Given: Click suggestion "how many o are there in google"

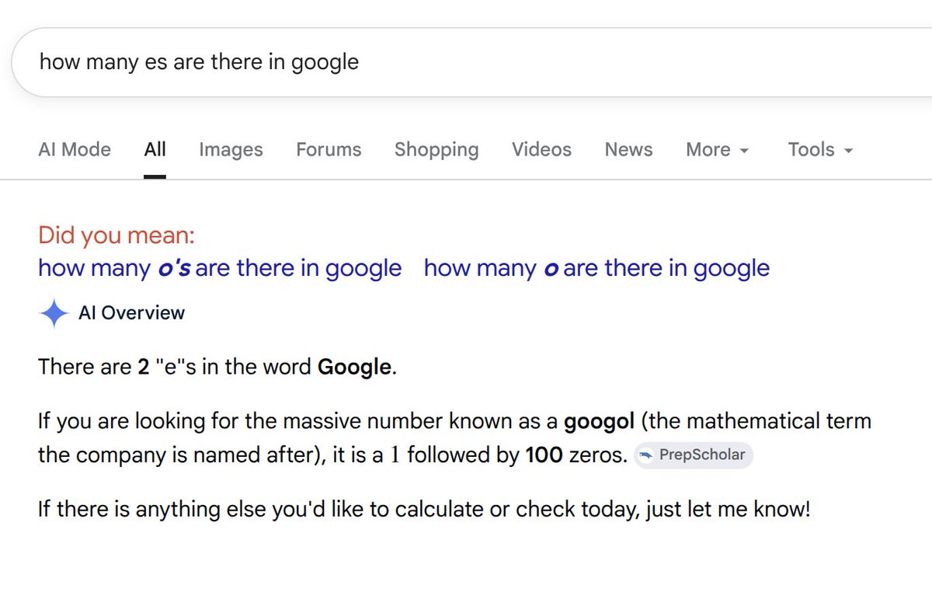Looking at the screenshot, I should coord(596,268).
